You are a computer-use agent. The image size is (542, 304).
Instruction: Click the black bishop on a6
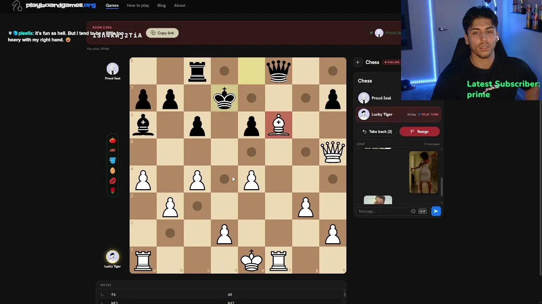coord(143,125)
